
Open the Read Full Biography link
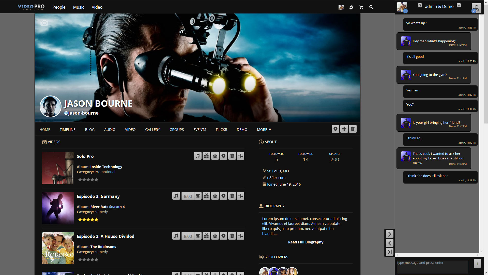[306, 242]
